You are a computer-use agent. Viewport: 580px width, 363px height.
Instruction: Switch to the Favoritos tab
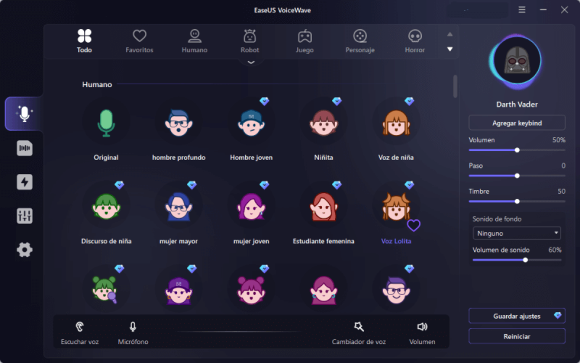[139, 41]
